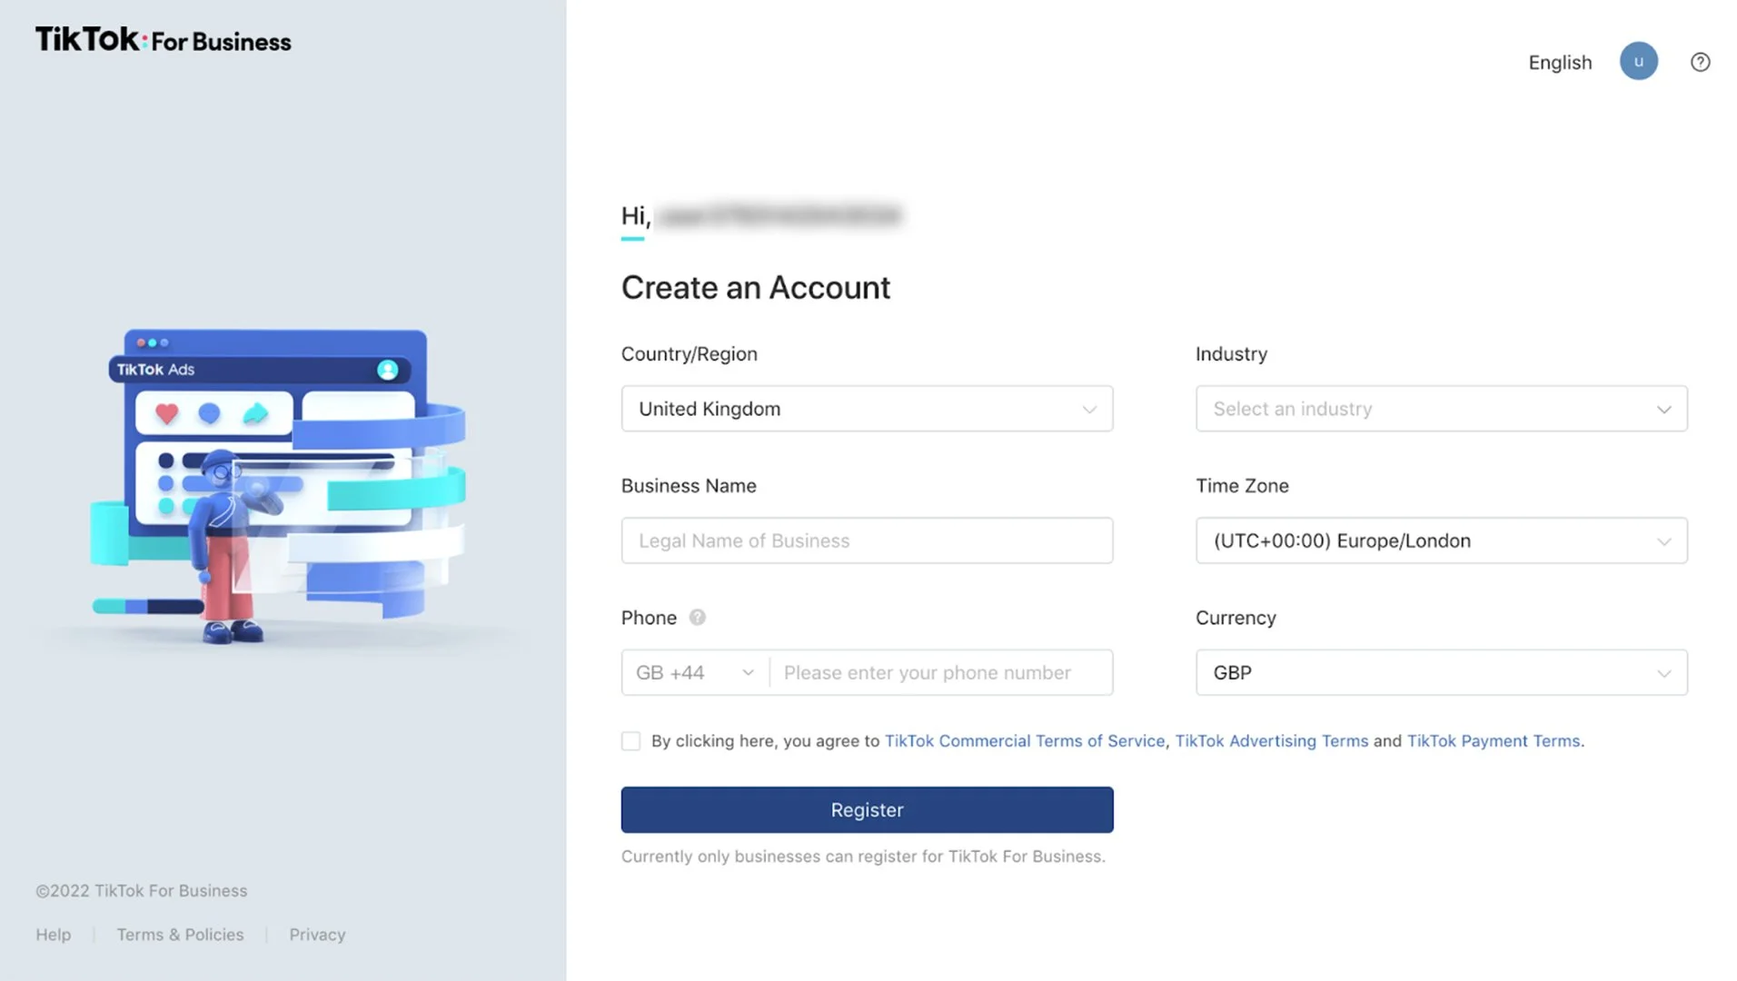
Task: Open the Select an industry dropdown
Action: coord(1441,409)
